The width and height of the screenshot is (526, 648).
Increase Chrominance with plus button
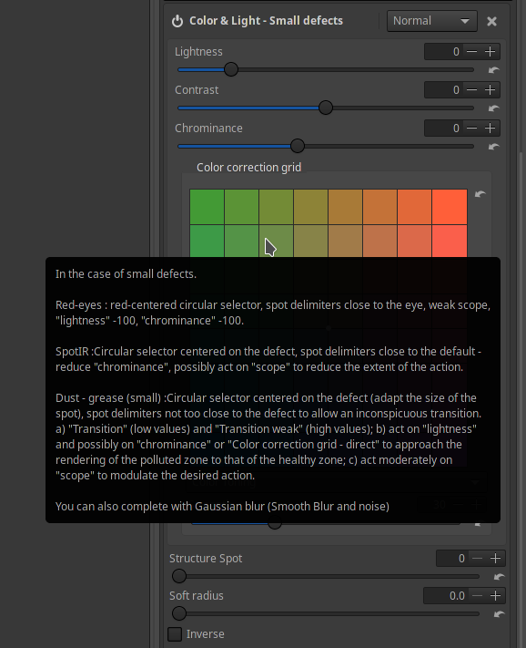pos(491,129)
